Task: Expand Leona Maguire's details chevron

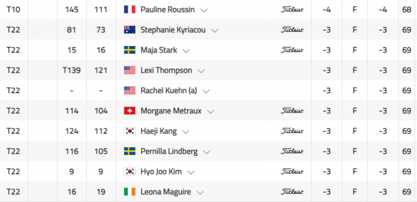Action: [200, 192]
